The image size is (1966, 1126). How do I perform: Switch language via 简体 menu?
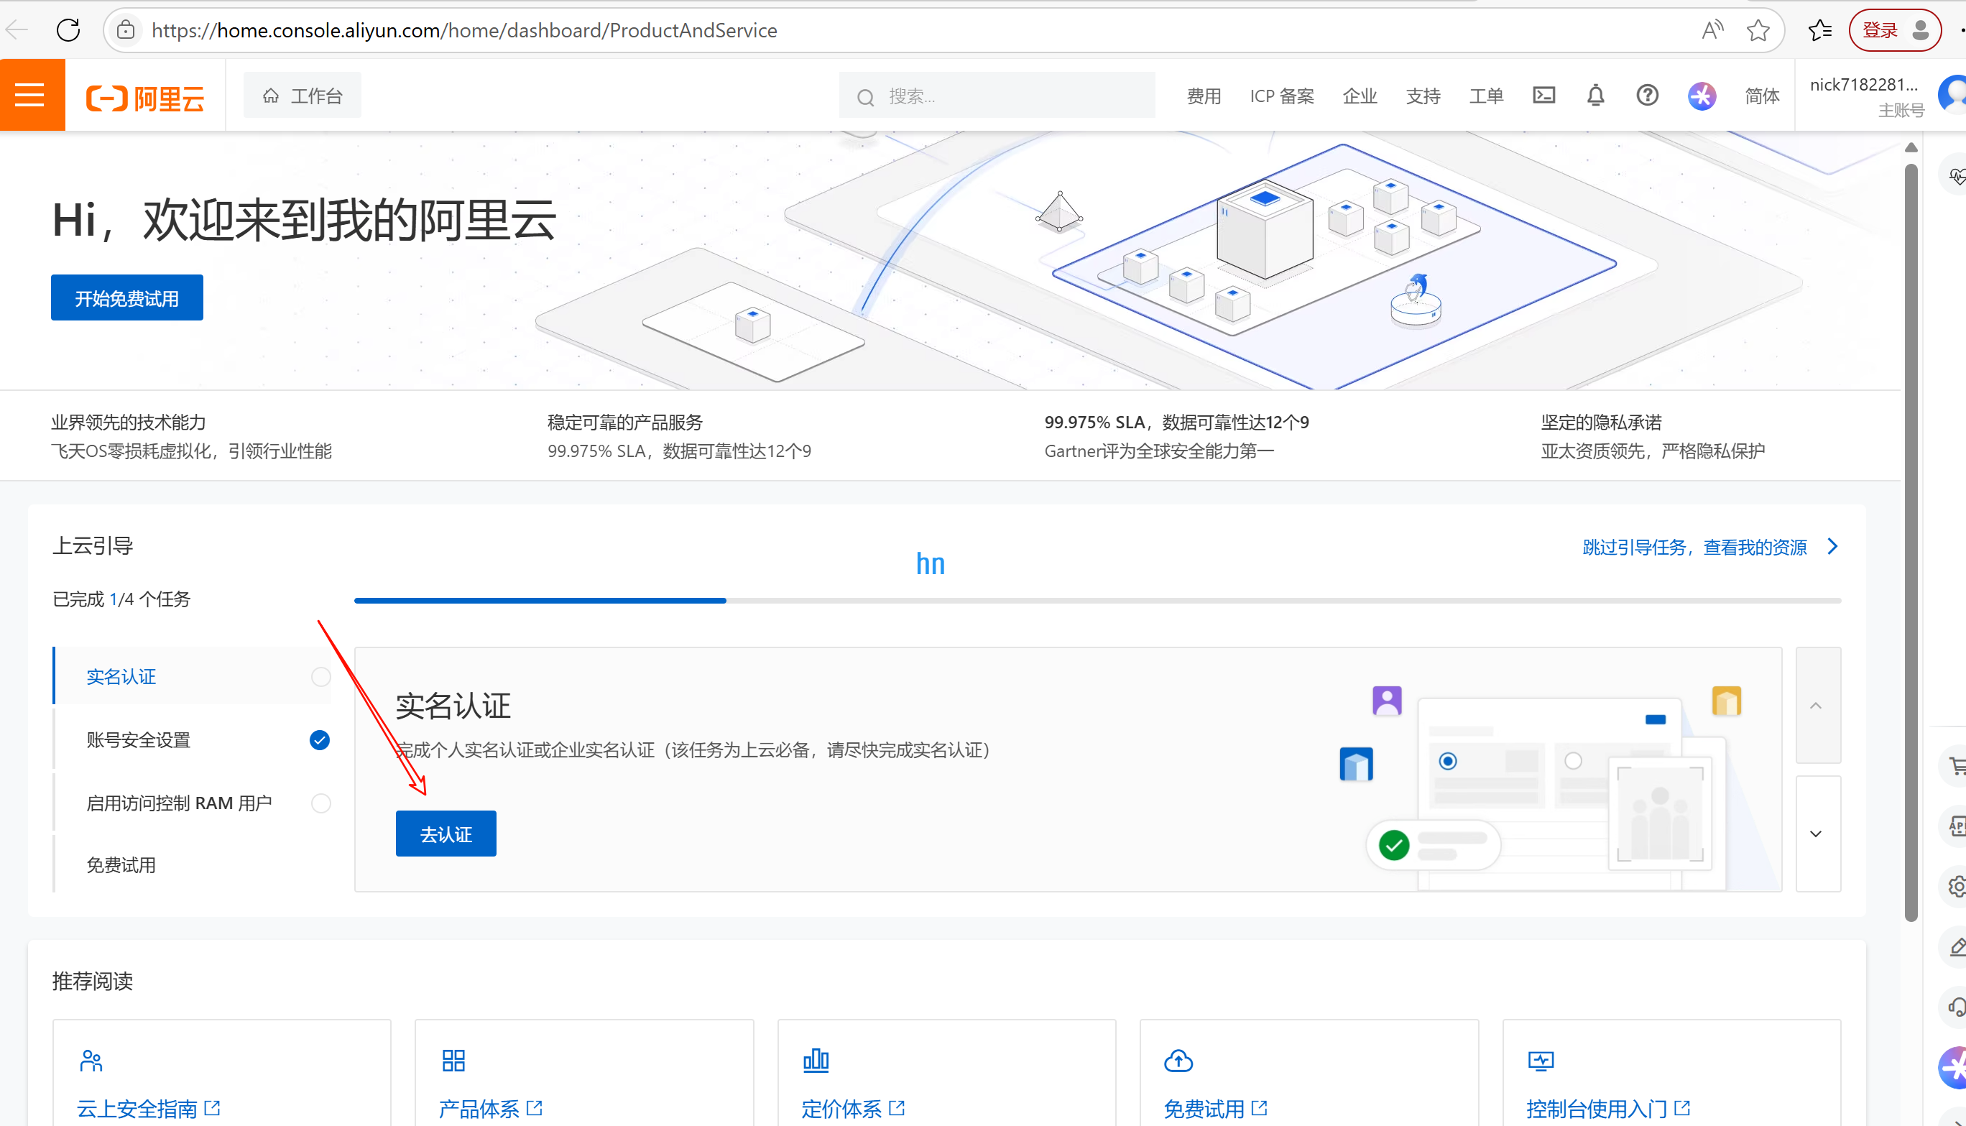(x=1761, y=96)
